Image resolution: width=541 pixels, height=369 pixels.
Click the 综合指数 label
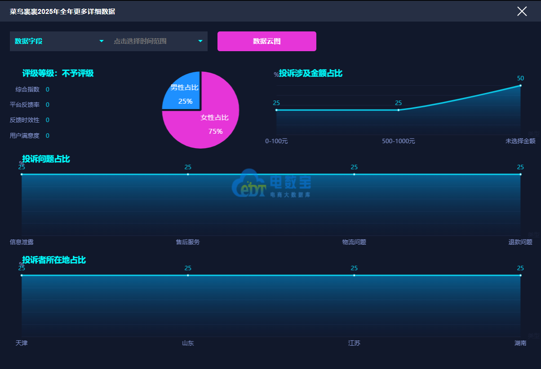(27, 89)
